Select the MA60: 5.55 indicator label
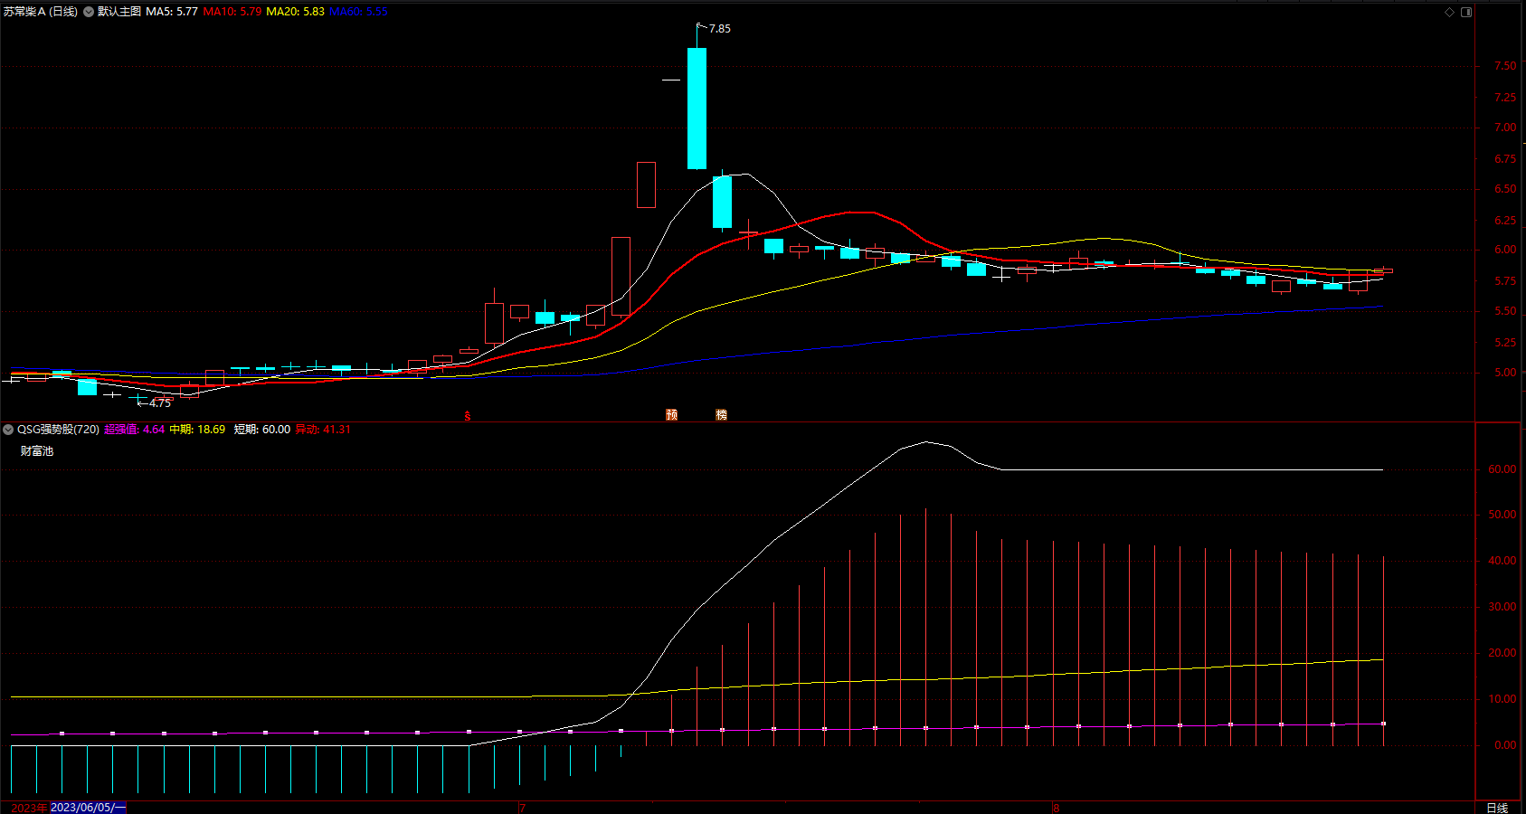1526x814 pixels. click(358, 12)
